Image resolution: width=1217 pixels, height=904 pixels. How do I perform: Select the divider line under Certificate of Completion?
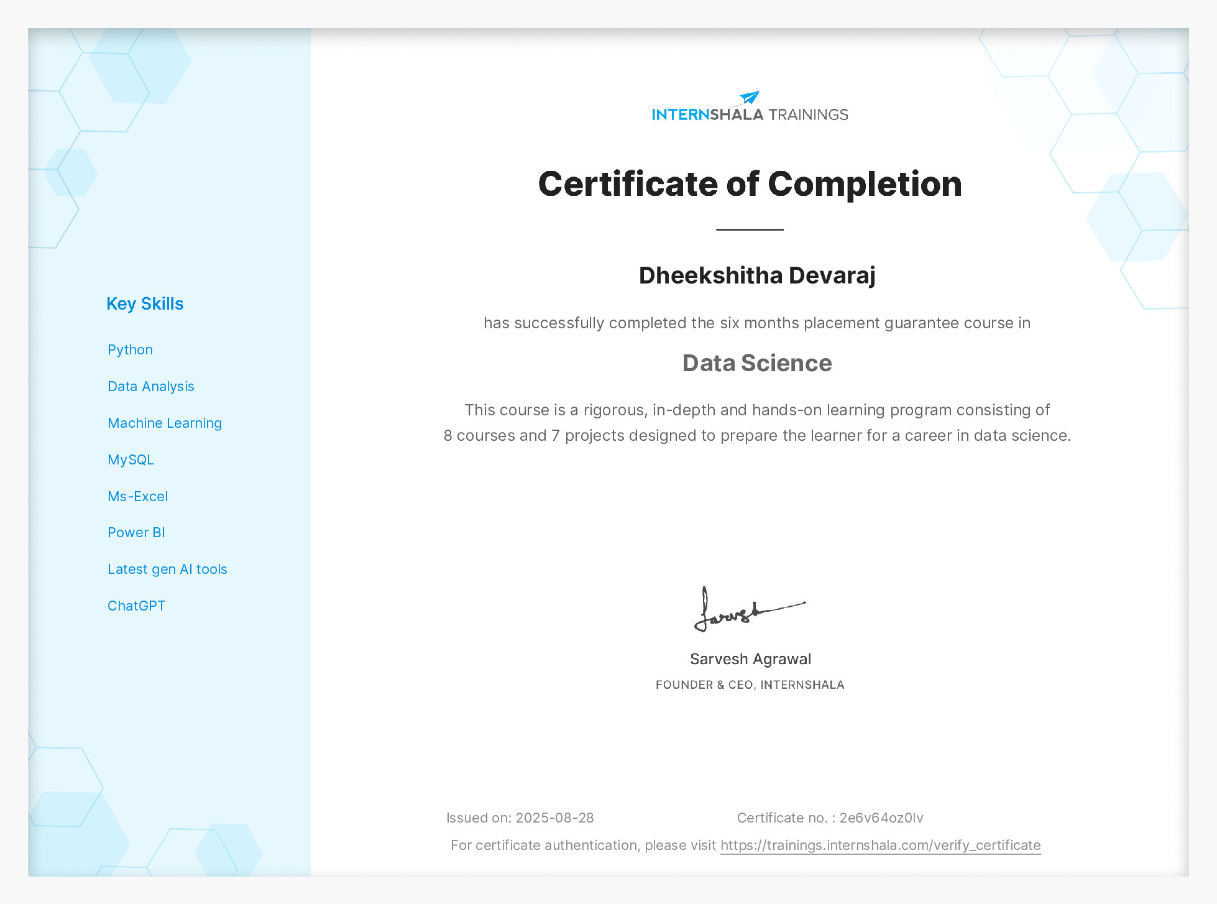point(749,231)
